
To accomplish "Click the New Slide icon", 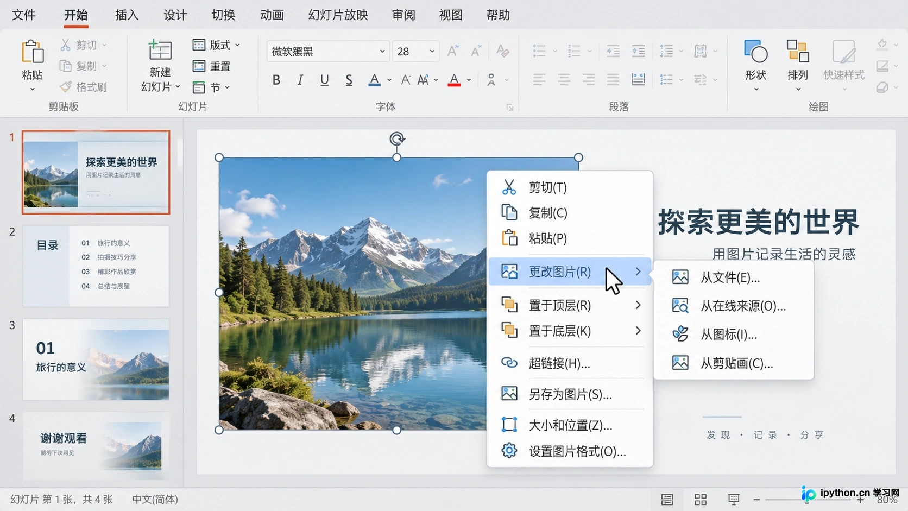I will tap(160, 50).
